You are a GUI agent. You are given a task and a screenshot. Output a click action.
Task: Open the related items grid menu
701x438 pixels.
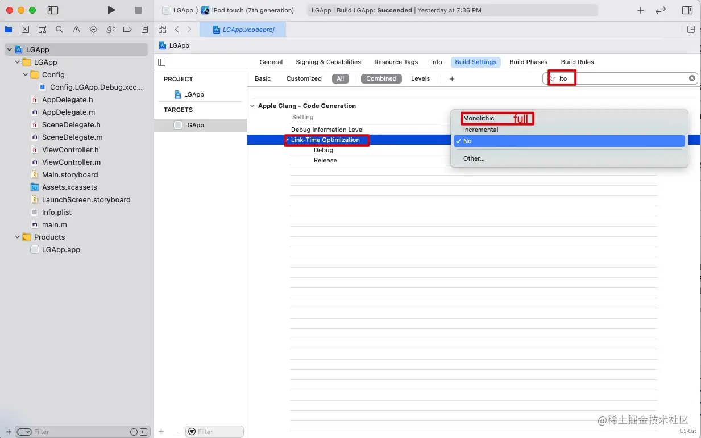click(163, 30)
